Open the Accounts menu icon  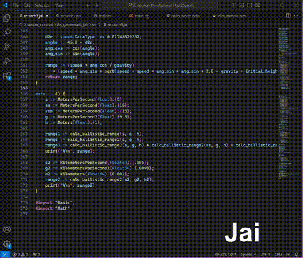pyautogui.click(x=7, y=229)
